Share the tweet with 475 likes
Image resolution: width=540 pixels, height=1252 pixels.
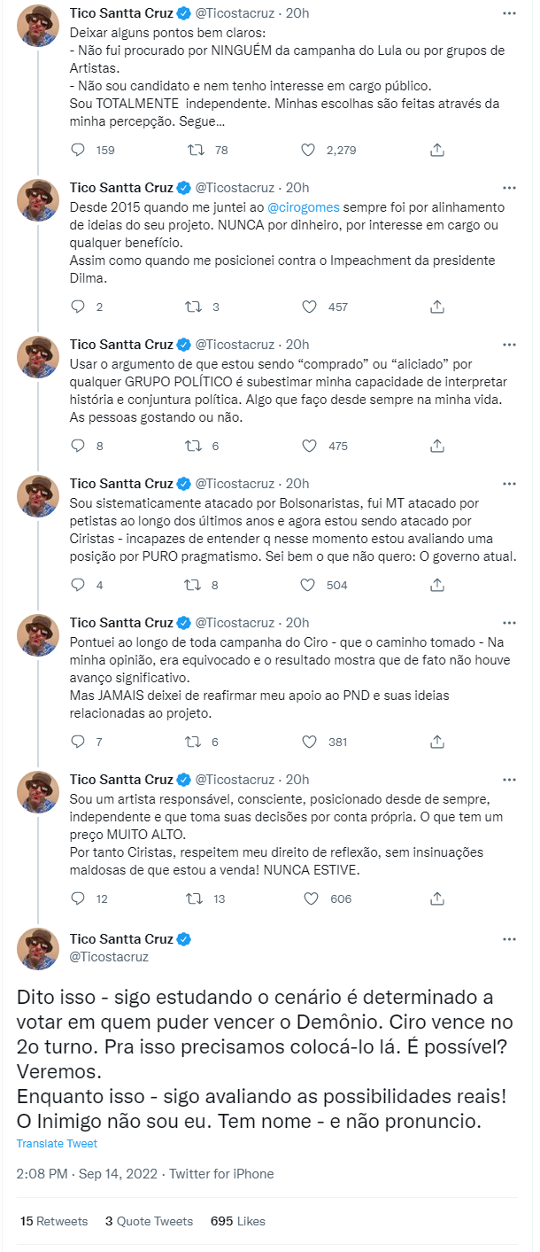436,446
